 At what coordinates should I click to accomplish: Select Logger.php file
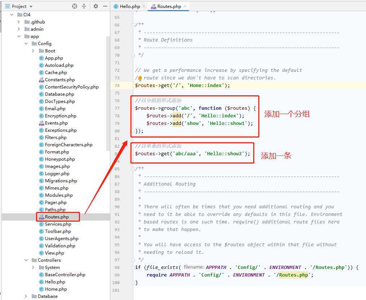pyautogui.click(x=57, y=174)
